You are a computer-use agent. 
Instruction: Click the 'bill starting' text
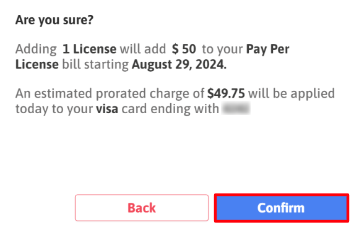(x=95, y=65)
